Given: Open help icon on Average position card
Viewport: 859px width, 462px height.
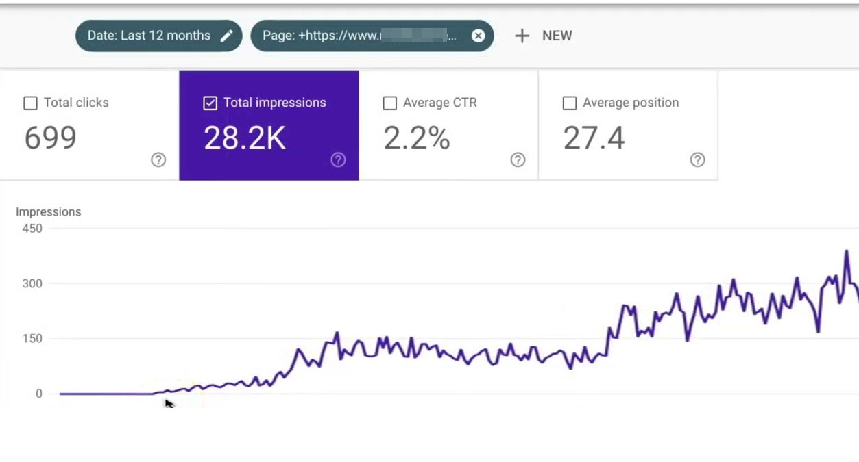Looking at the screenshot, I should tap(697, 159).
